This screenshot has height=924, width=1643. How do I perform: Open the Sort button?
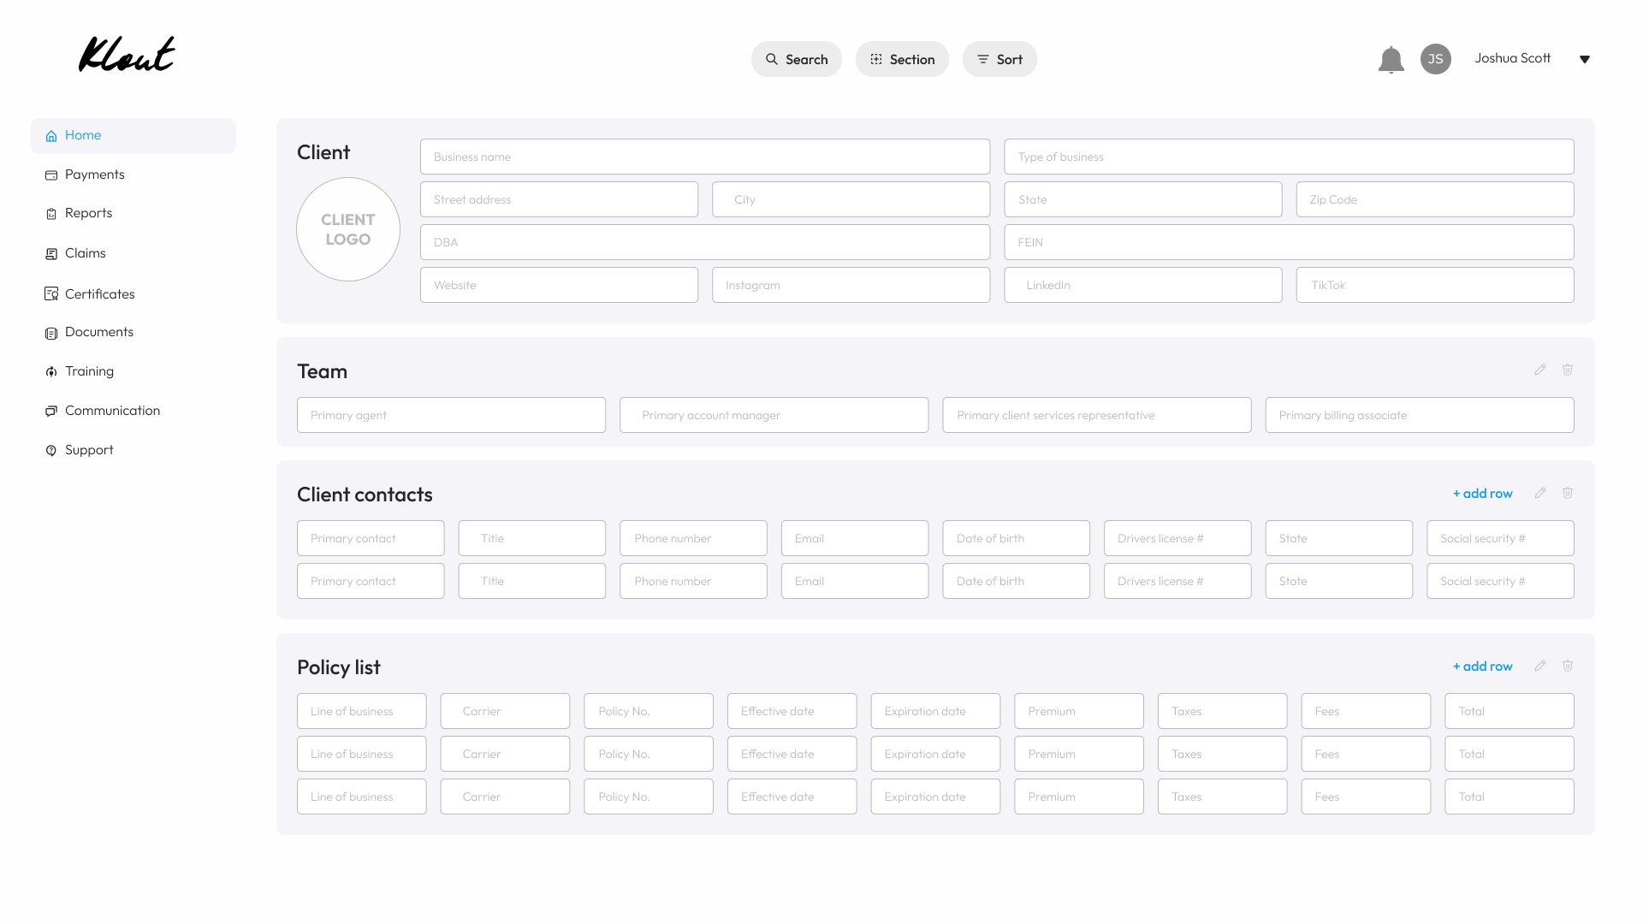point(999,59)
